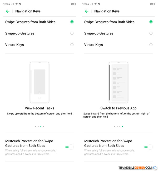Tap battery indicator in left status bar
Viewport: 158px width, 171px height.
[73, 4]
